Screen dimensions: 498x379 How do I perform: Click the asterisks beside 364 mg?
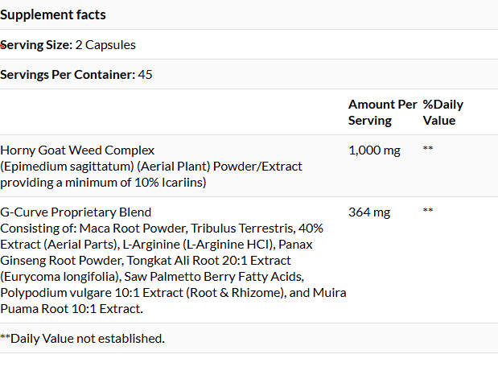pos(428,210)
